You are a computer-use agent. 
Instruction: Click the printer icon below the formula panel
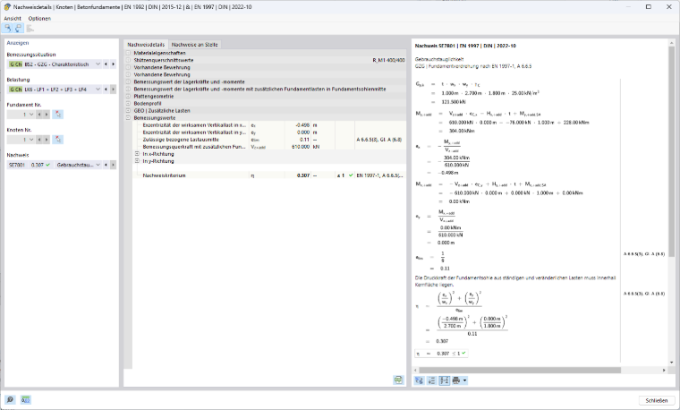[x=456, y=380]
